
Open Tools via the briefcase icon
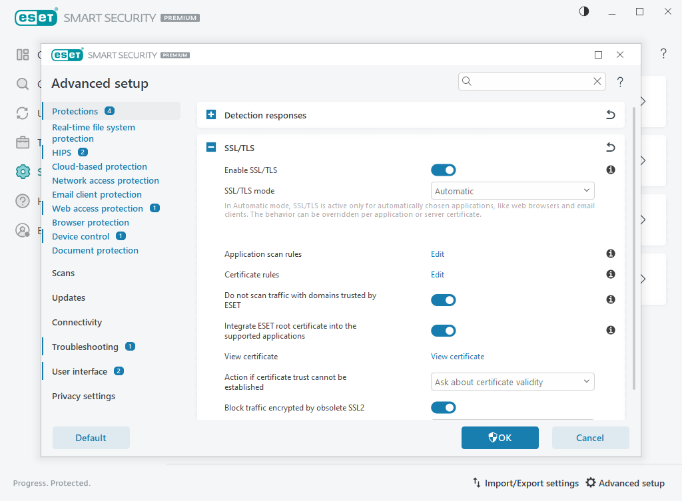pos(22,142)
